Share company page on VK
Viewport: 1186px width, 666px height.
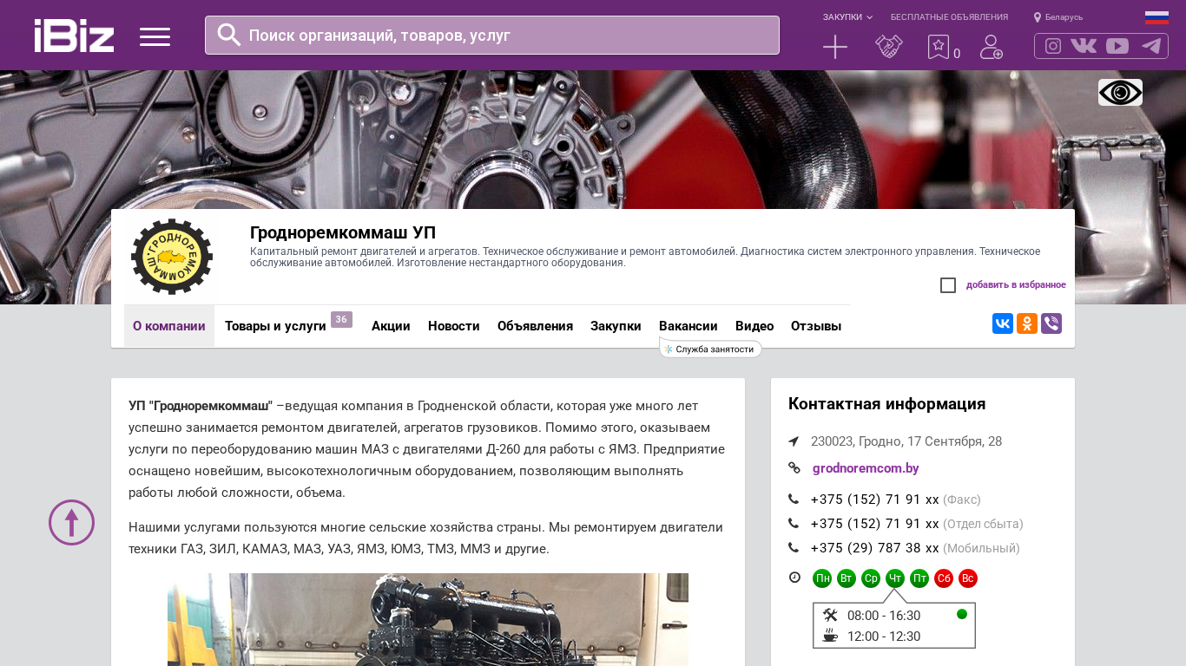1003,323
